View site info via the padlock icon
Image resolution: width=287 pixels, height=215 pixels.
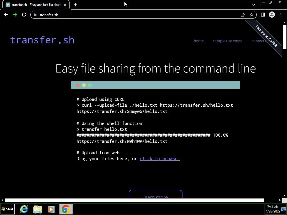tap(35, 15)
